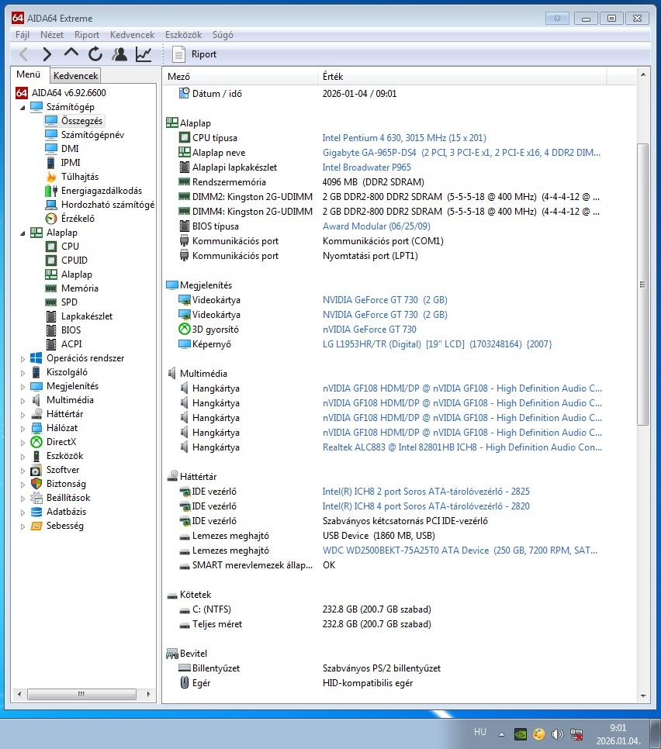The image size is (661, 749).
Task: Expand the Sebesség tree node
Action: (22, 526)
